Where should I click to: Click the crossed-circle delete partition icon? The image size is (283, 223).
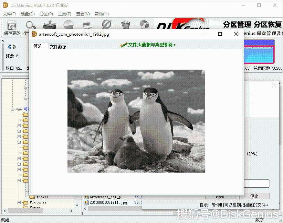(107, 24)
